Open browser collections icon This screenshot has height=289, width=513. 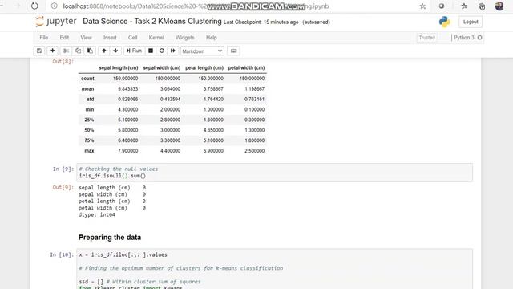(x=482, y=6)
